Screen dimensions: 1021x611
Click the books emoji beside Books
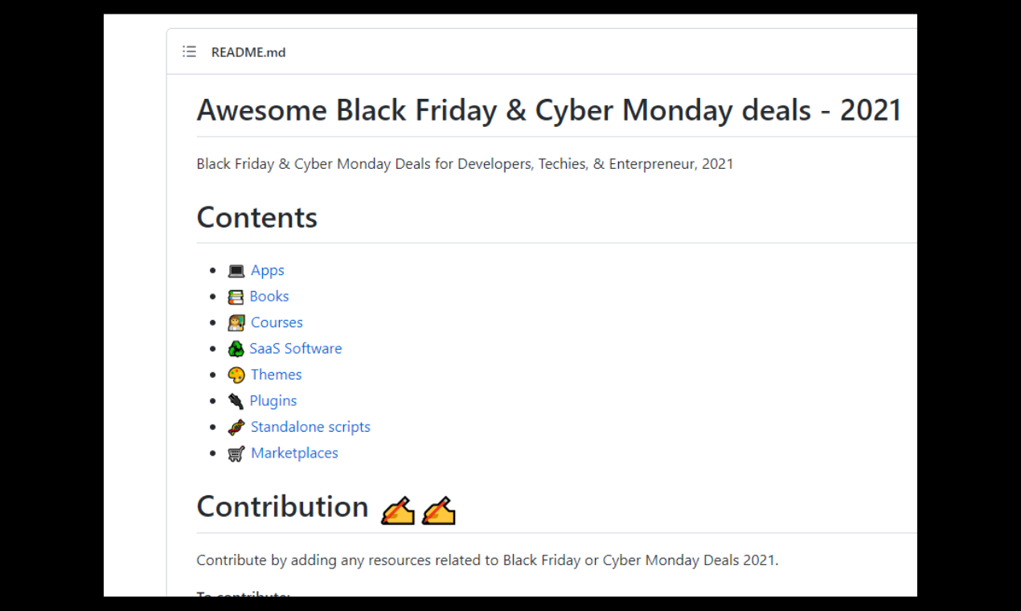point(236,296)
